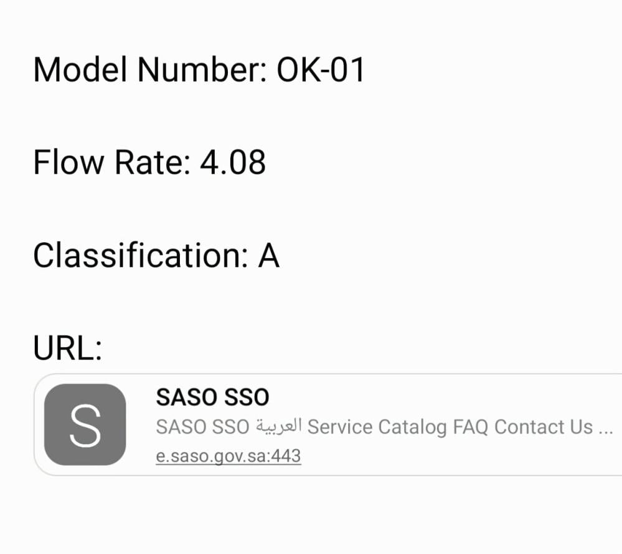
Task: Select the flow rate value 4.08
Action: point(232,162)
